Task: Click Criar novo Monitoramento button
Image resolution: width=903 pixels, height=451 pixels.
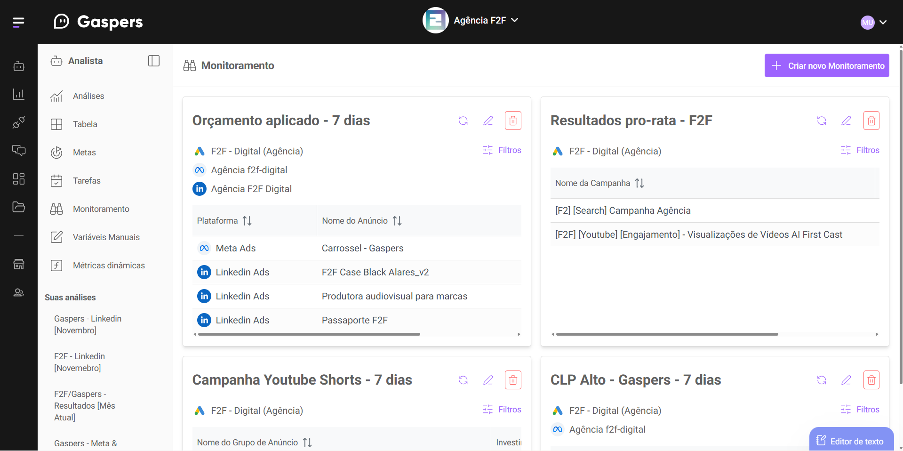Action: click(x=826, y=65)
